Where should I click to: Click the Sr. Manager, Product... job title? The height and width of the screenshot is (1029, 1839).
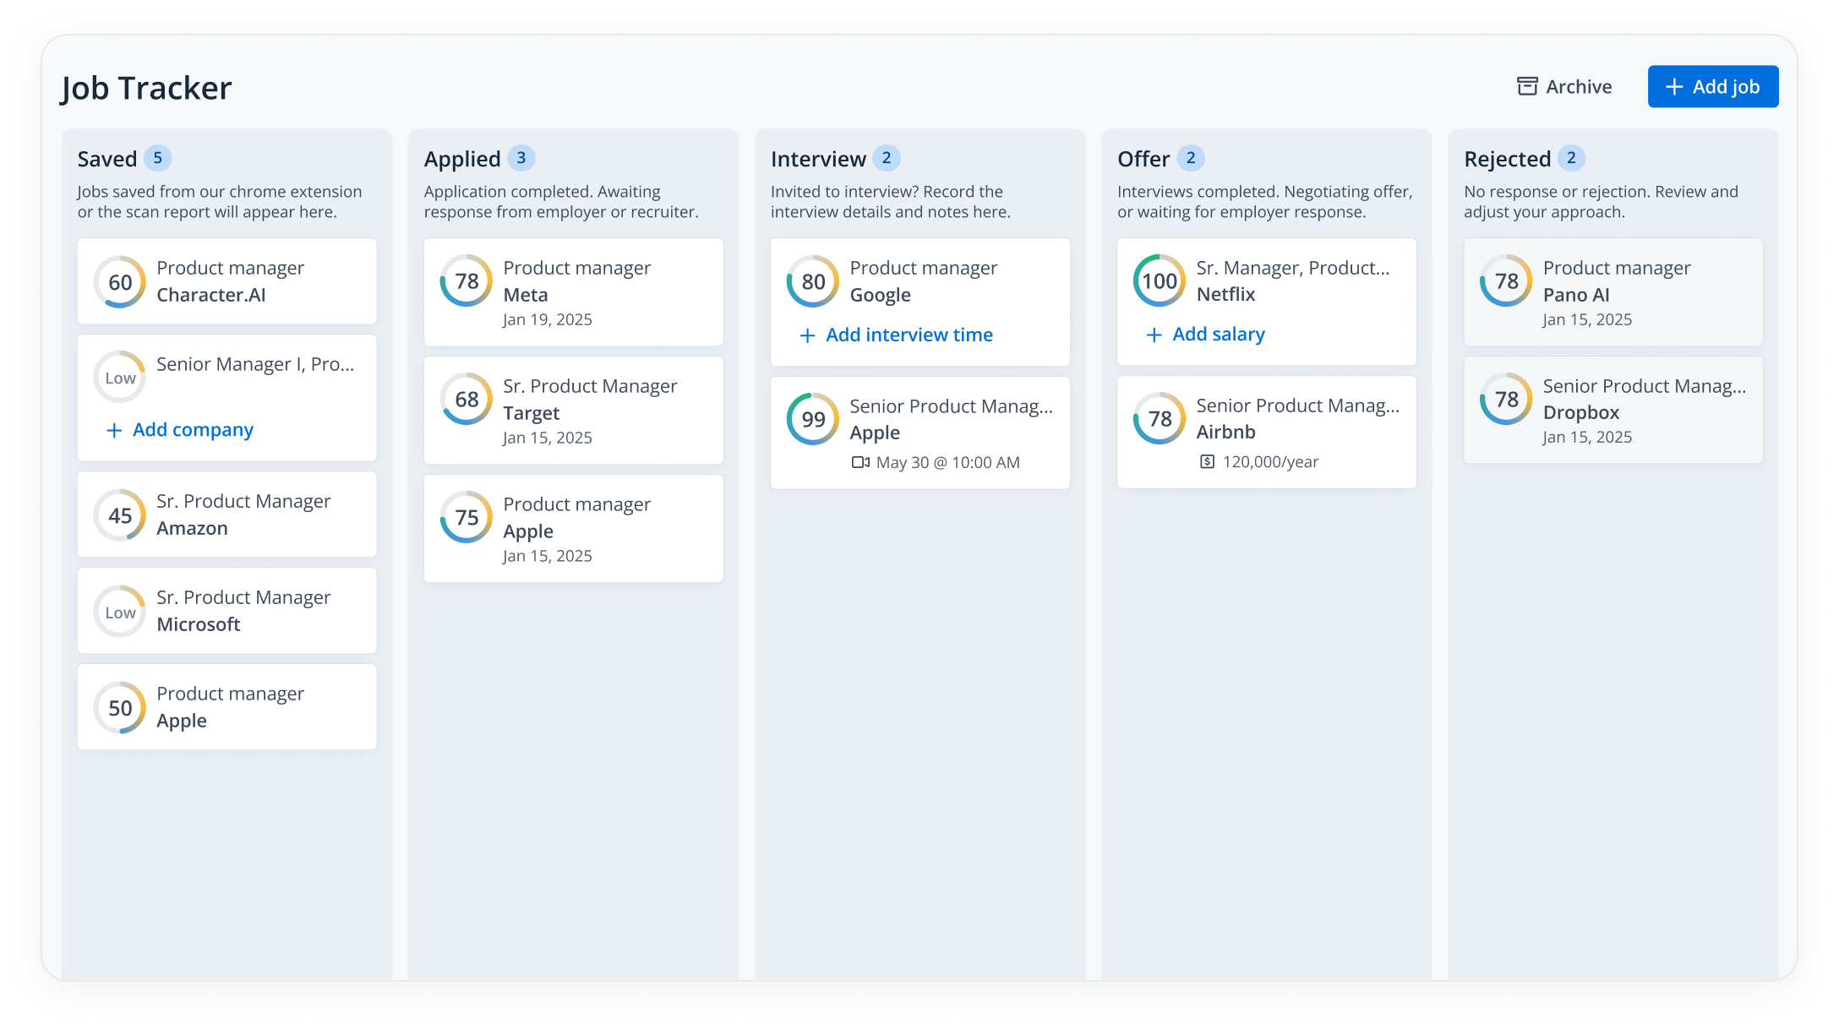click(x=1293, y=268)
